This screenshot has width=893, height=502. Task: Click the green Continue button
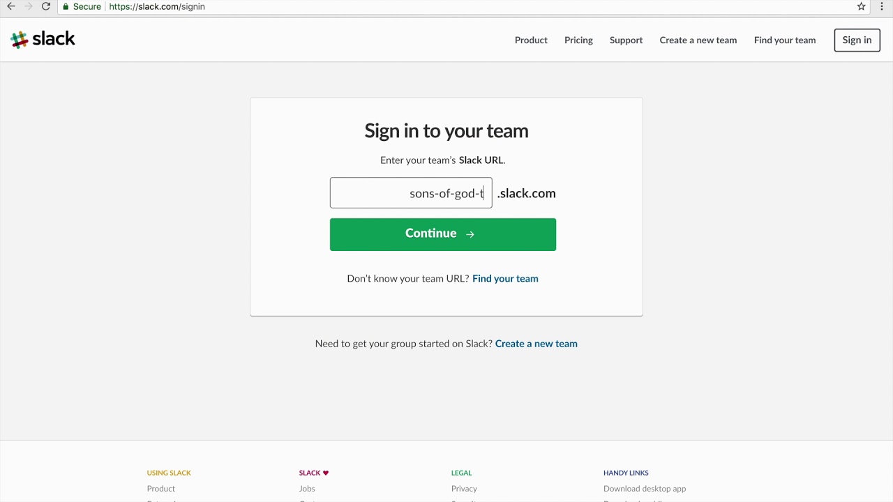(443, 234)
